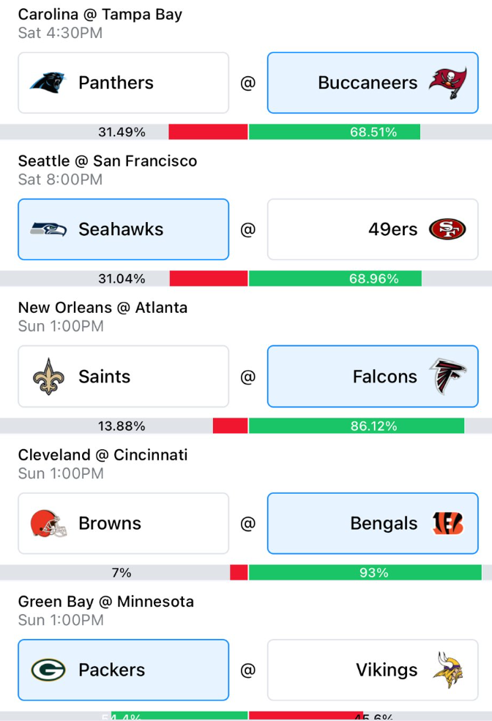Image resolution: width=492 pixels, height=721 pixels.
Task: Tap the Vikings head logo
Action: (448, 670)
